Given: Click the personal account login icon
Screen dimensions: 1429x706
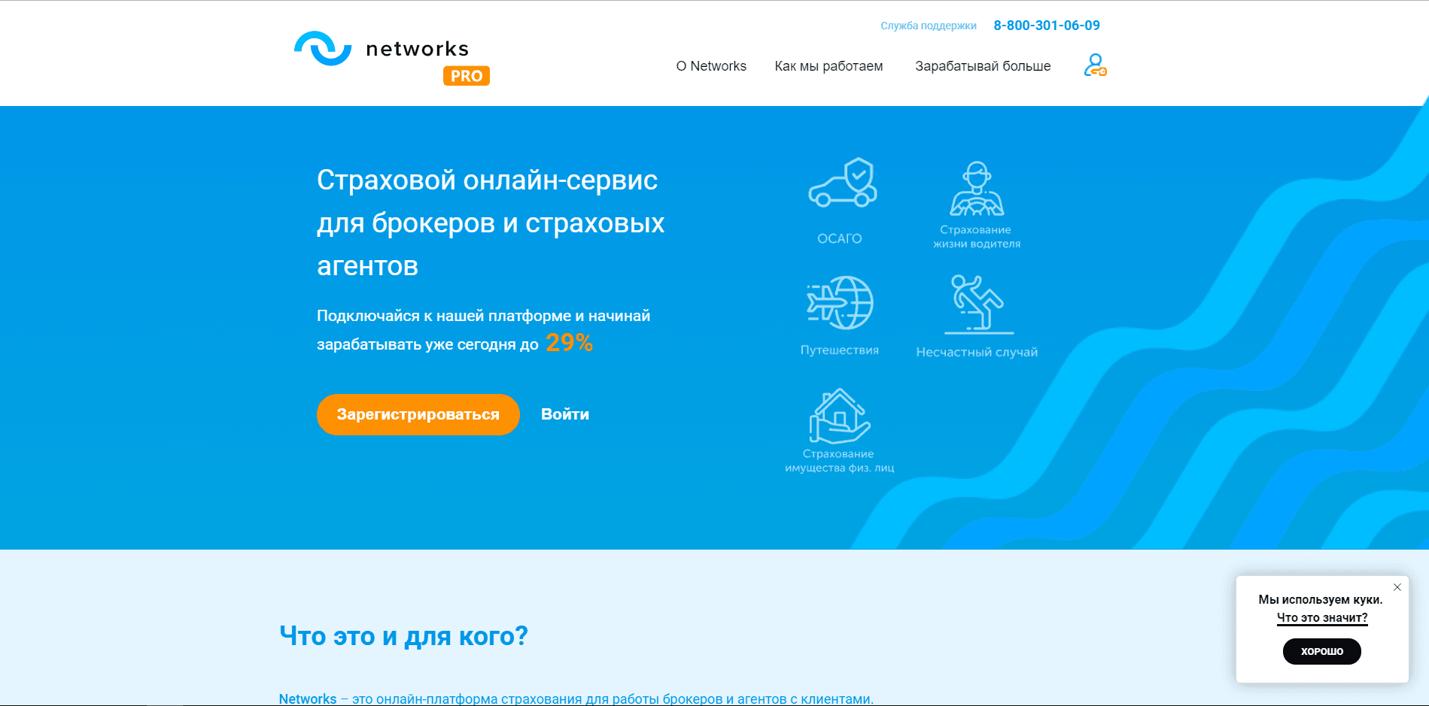Looking at the screenshot, I should coord(1095,66).
